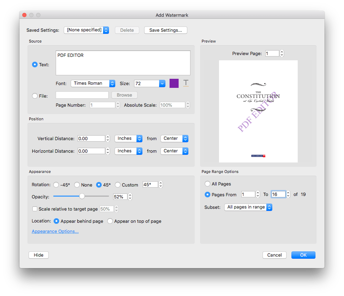
Task: Click the purple text color swatch
Action: click(174, 83)
